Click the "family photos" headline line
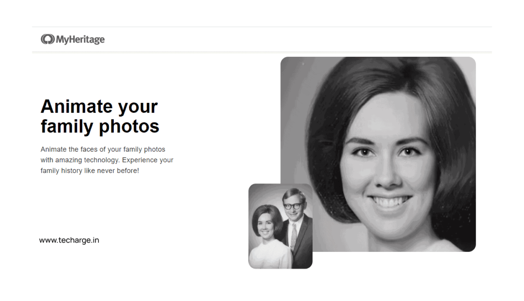This screenshot has height=301, width=524. pos(100,127)
